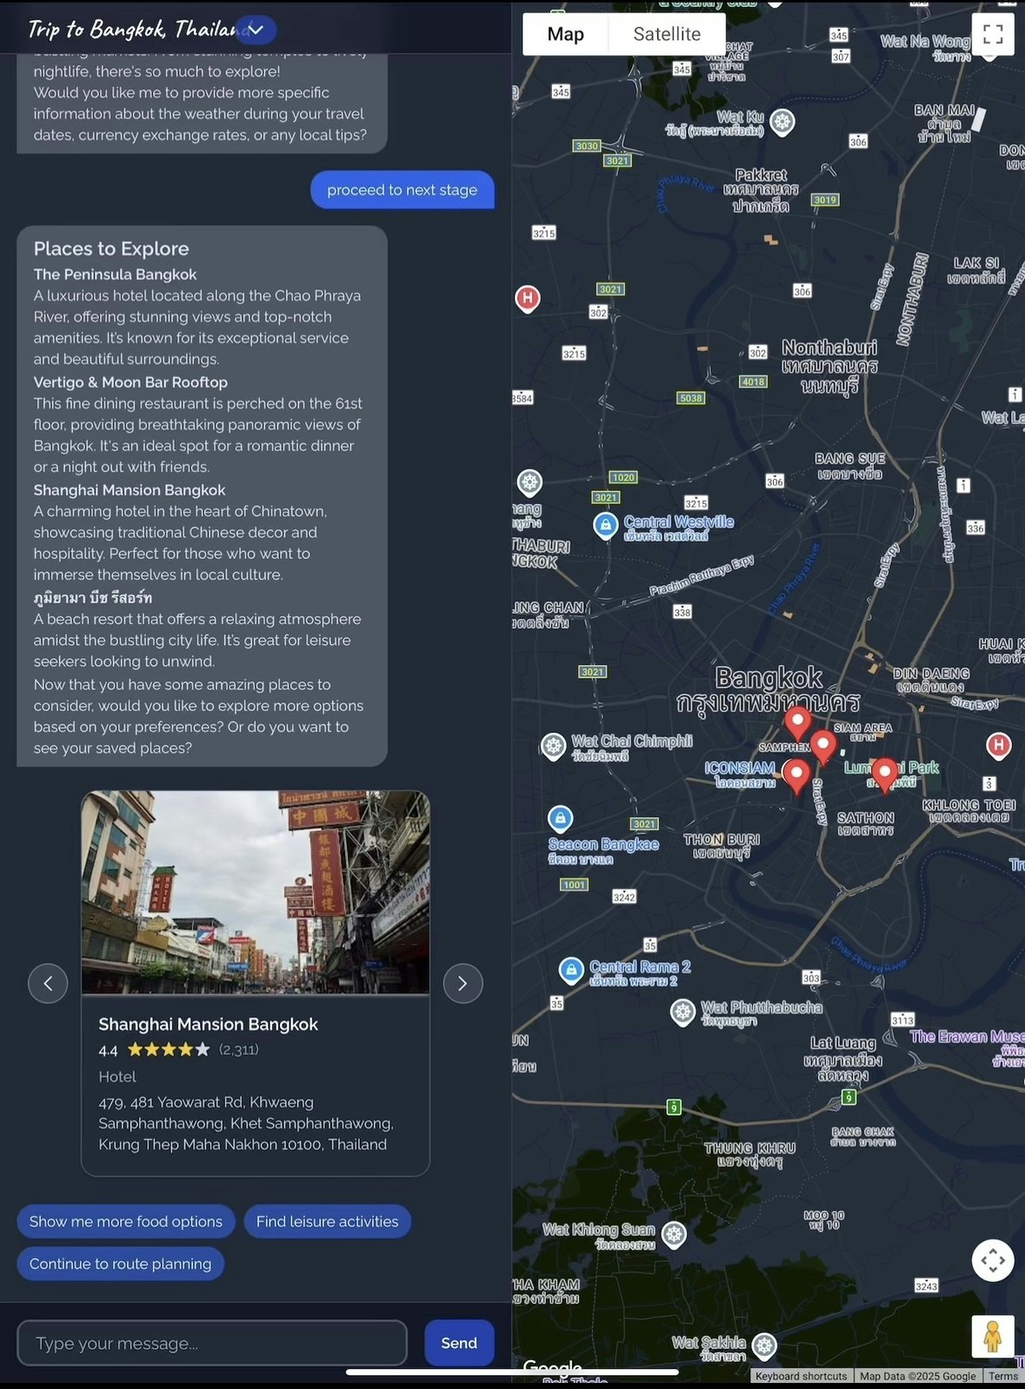Click hospital marker west of Nonthaburi

[527, 299]
